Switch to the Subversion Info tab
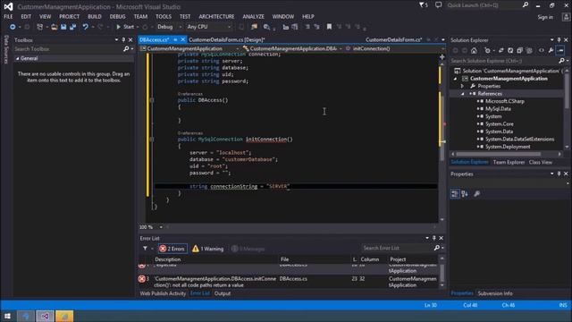The height and width of the screenshot is (322, 572). [x=495, y=293]
